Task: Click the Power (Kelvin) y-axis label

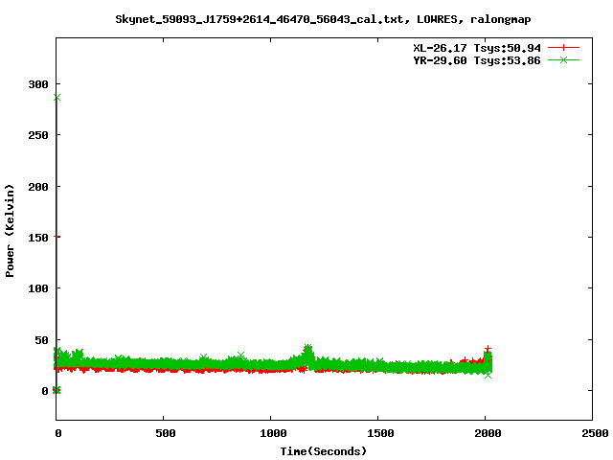Action: pyautogui.click(x=10, y=231)
